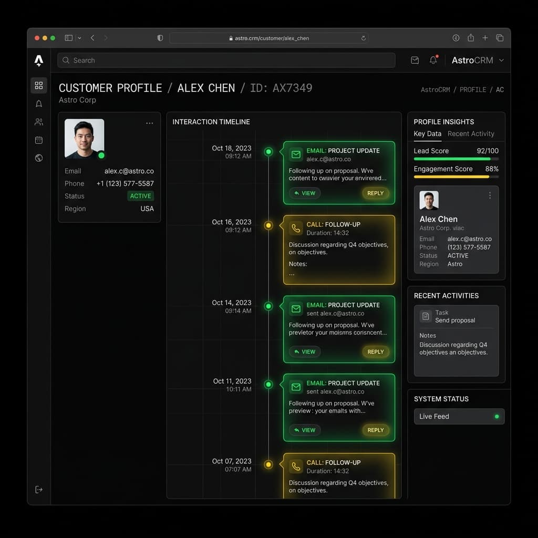Go forward with the browser forward arrow
538x538 pixels.
click(x=106, y=38)
